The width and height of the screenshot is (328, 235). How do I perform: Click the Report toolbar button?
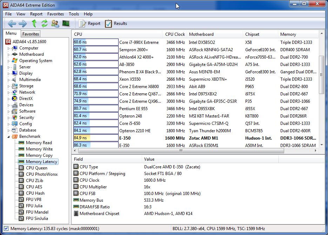pos(89,23)
